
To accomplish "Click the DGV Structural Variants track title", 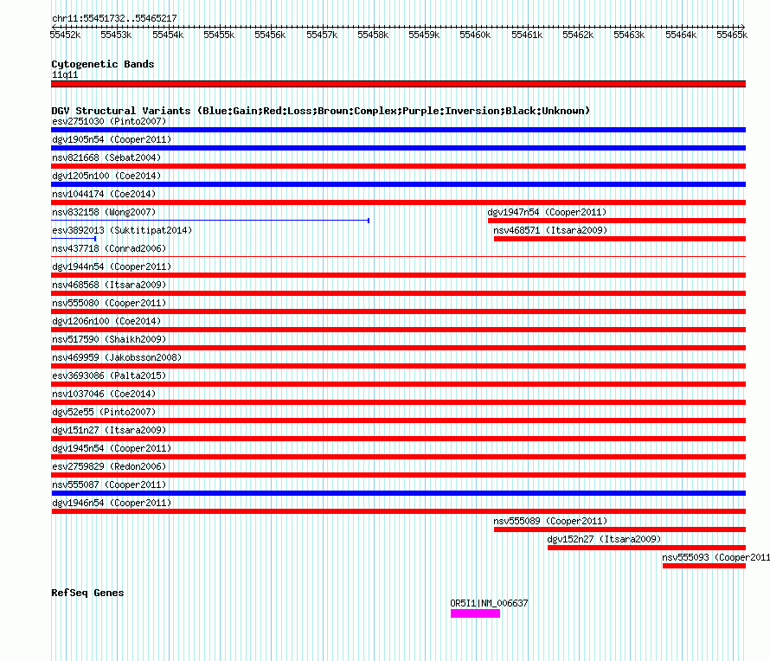I will coord(320,111).
